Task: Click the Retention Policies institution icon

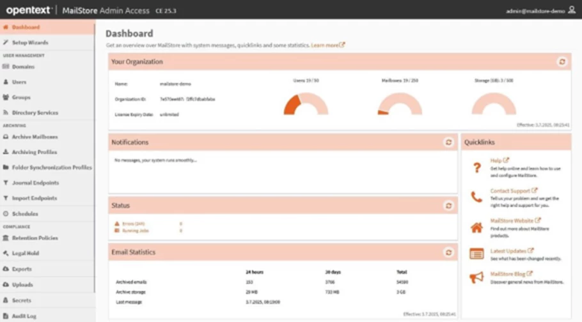Action: pyautogui.click(x=6, y=238)
